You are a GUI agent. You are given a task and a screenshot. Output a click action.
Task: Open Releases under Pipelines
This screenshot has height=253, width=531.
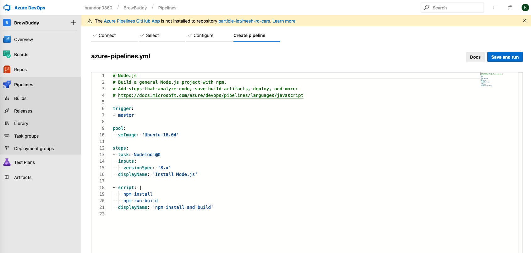click(x=41, y=111)
